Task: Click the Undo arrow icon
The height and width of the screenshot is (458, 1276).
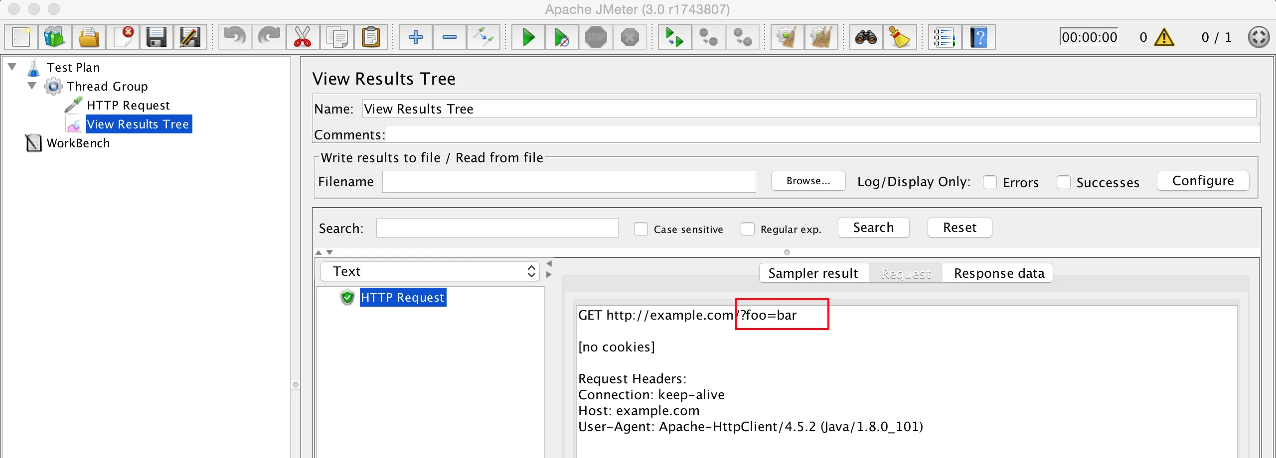Action: coord(235,37)
